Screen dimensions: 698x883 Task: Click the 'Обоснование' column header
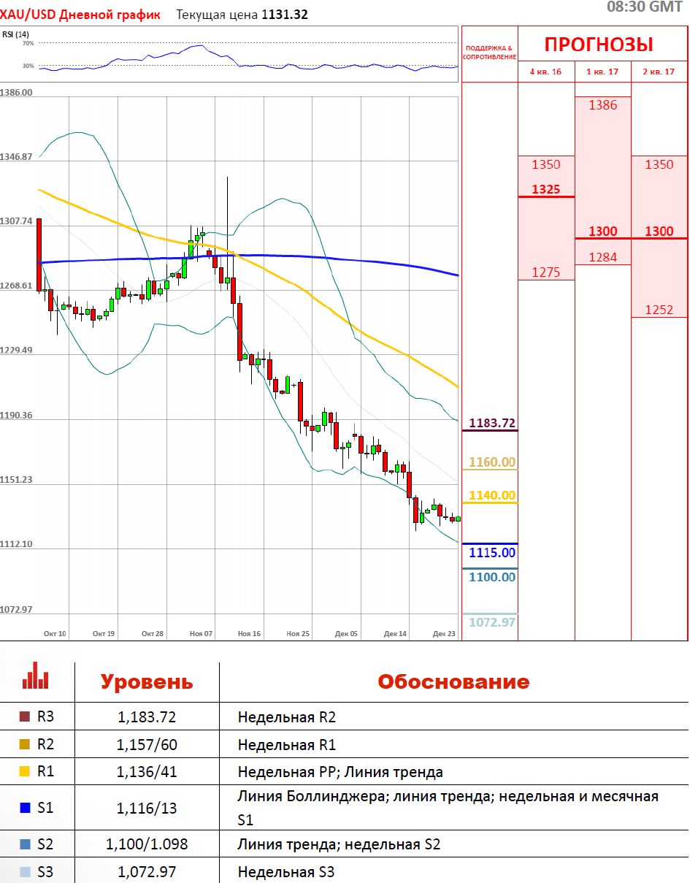453,682
